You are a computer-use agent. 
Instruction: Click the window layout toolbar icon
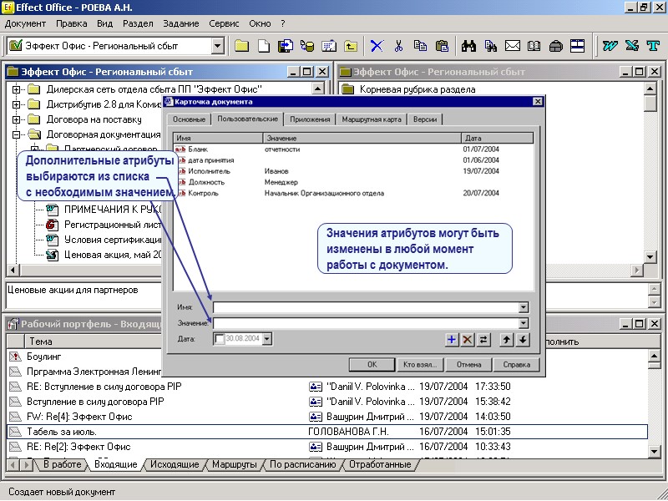click(x=577, y=46)
